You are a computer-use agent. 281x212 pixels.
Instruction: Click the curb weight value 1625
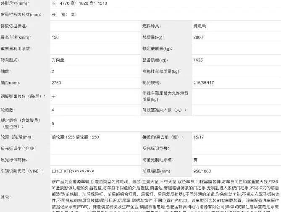pyautogui.click(x=198, y=60)
